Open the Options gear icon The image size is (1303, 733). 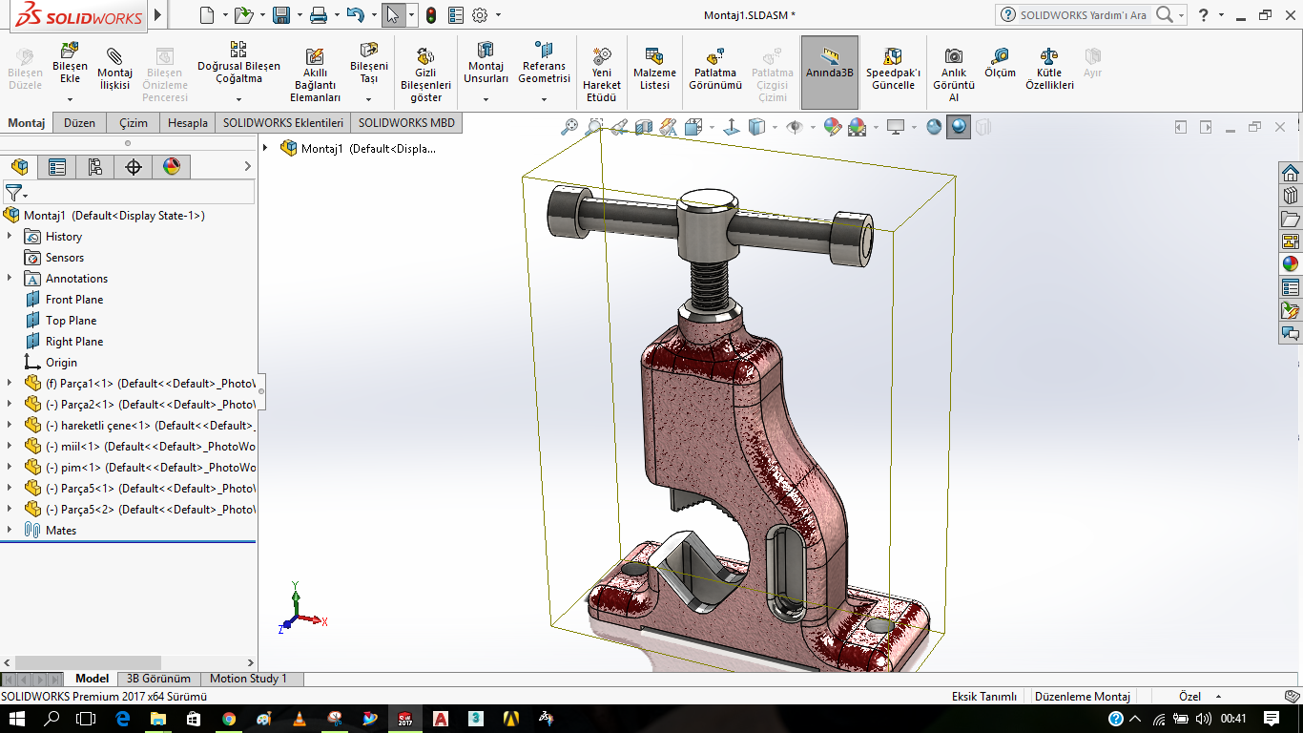click(480, 14)
